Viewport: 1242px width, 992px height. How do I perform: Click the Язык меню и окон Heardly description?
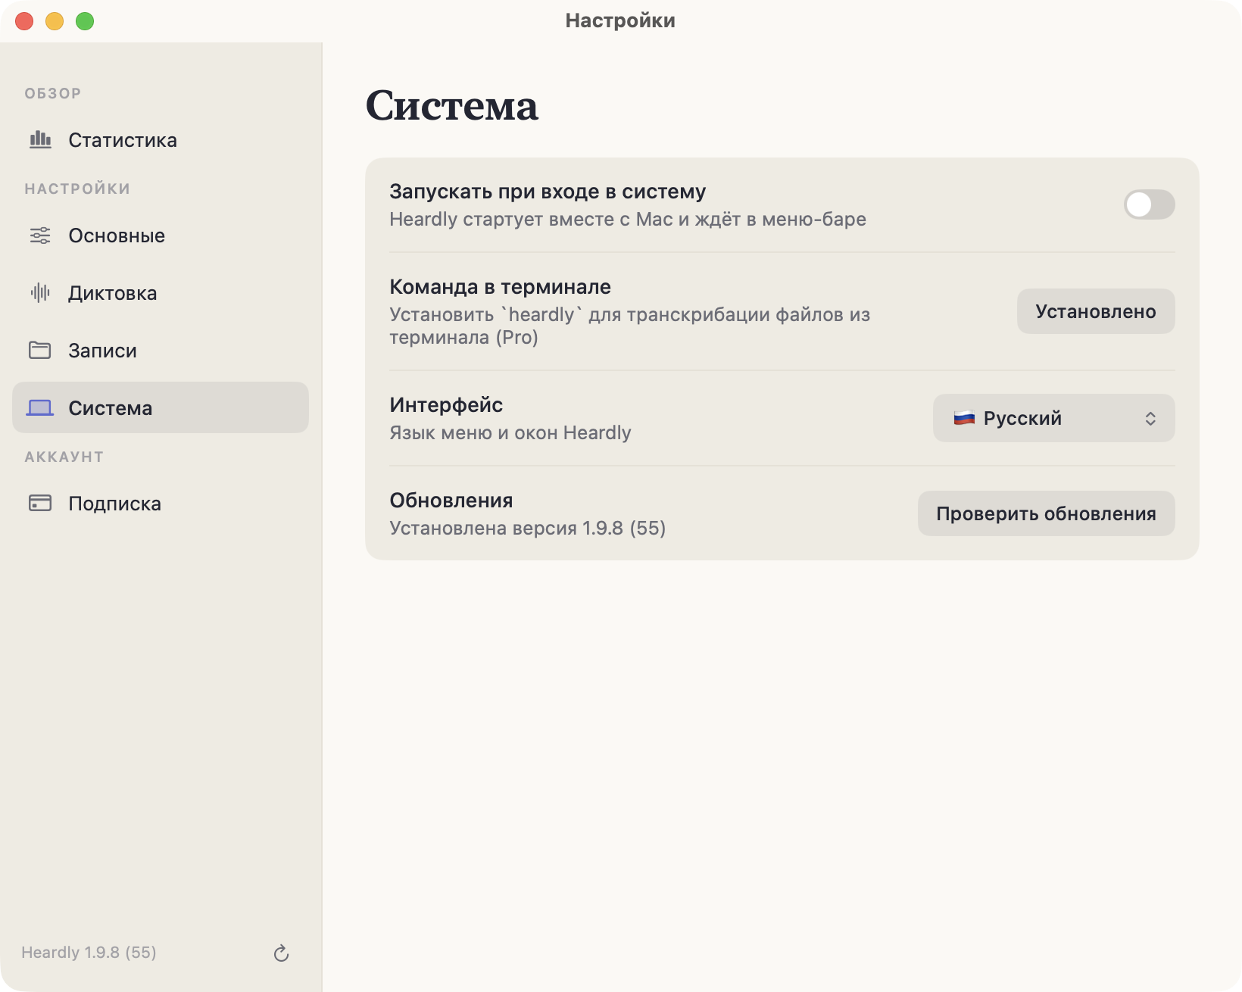coord(510,432)
